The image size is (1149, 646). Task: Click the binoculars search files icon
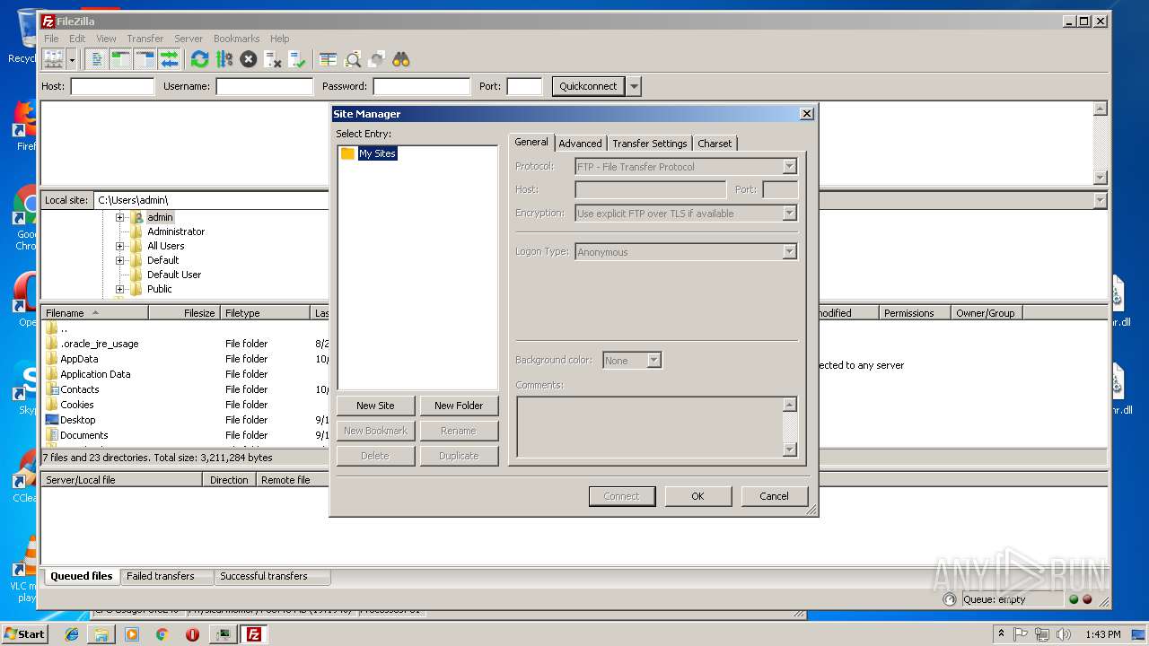[401, 59]
